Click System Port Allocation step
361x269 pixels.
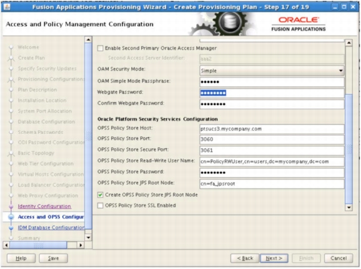[x=45, y=111]
